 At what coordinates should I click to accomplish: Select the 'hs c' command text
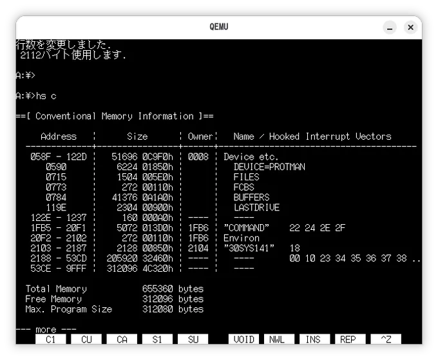tap(46, 96)
